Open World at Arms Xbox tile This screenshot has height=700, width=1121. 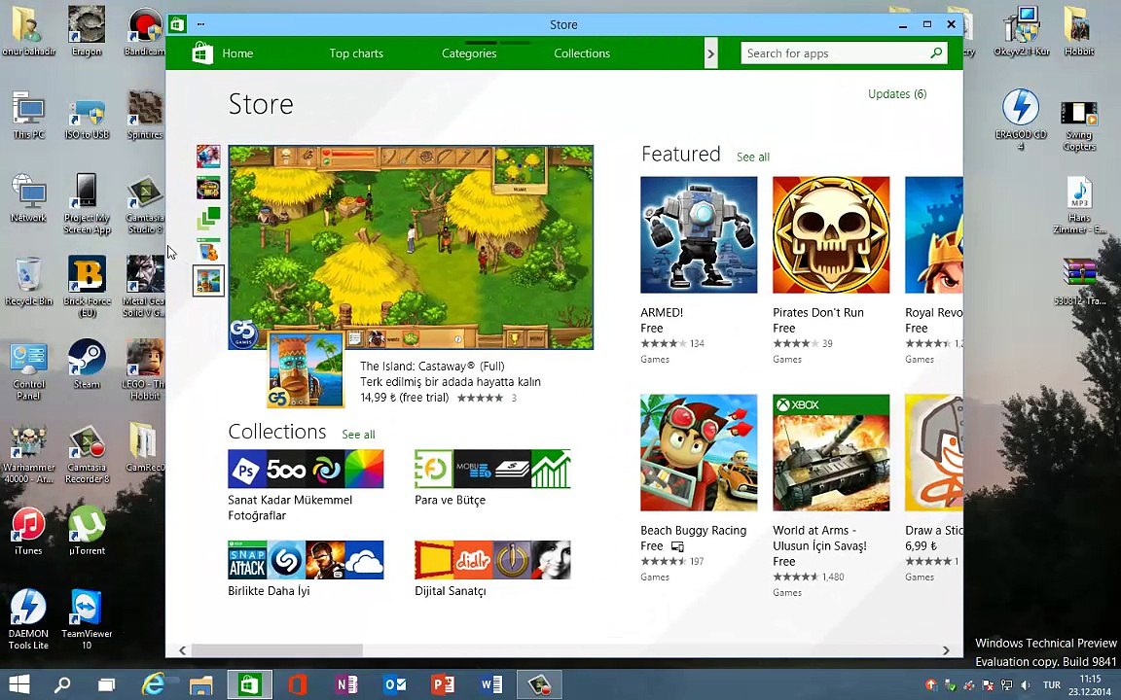click(831, 453)
